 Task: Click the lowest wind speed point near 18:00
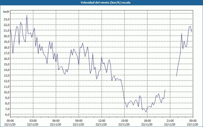(x=146, y=112)
